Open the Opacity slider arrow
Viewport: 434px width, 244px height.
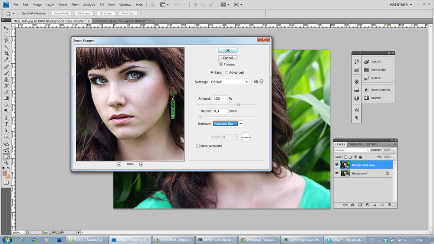(x=394, y=150)
